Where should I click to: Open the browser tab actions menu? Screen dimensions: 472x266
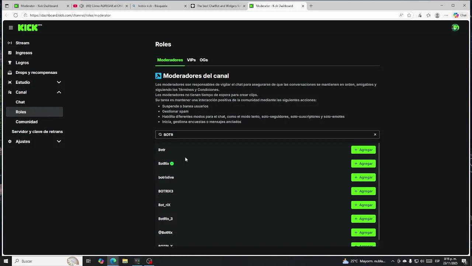point(6,6)
